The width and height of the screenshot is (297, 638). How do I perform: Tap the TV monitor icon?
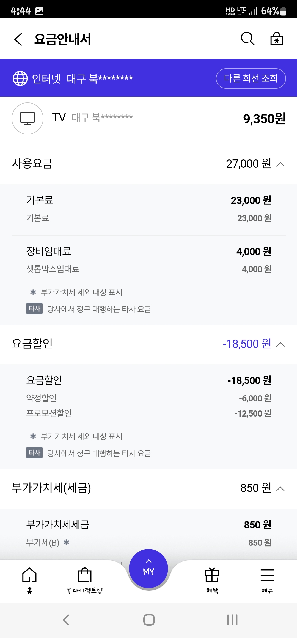coord(28,118)
